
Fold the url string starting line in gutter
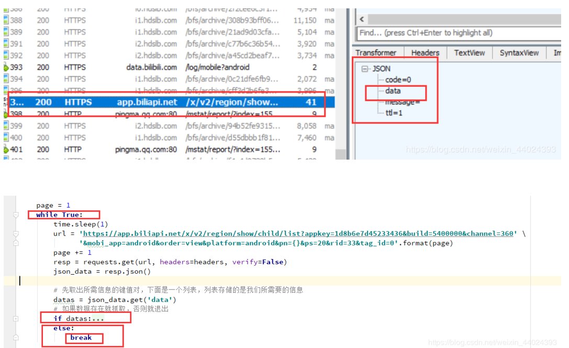[16, 234]
